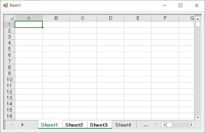
Task: Open the Sheet3 tab
Action: coord(99,125)
